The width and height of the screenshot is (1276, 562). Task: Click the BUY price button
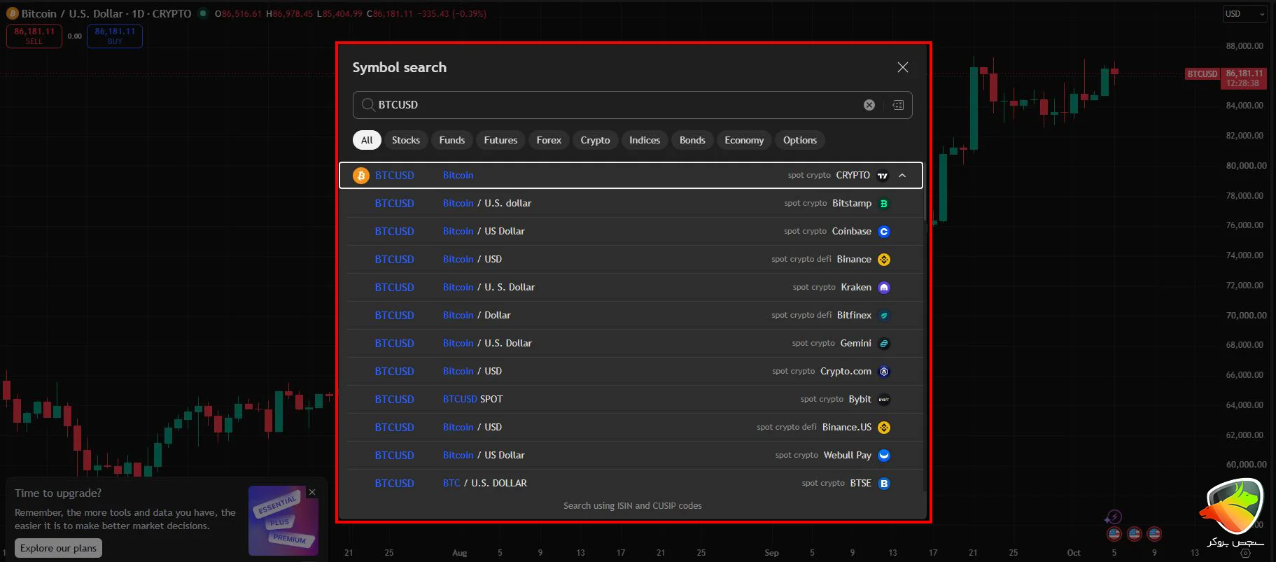(x=115, y=36)
